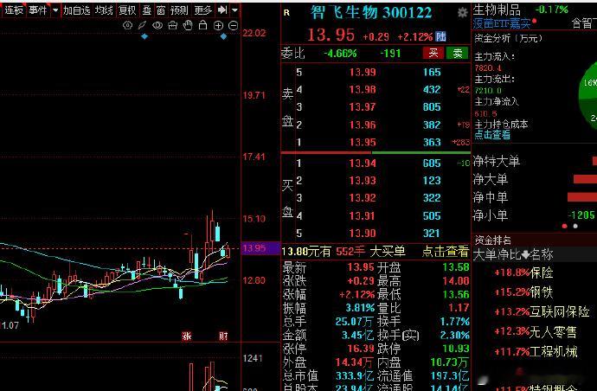Viewport: 597px width, 391px height.
Task: Click the green capital flow pie chart
Action: point(587,94)
